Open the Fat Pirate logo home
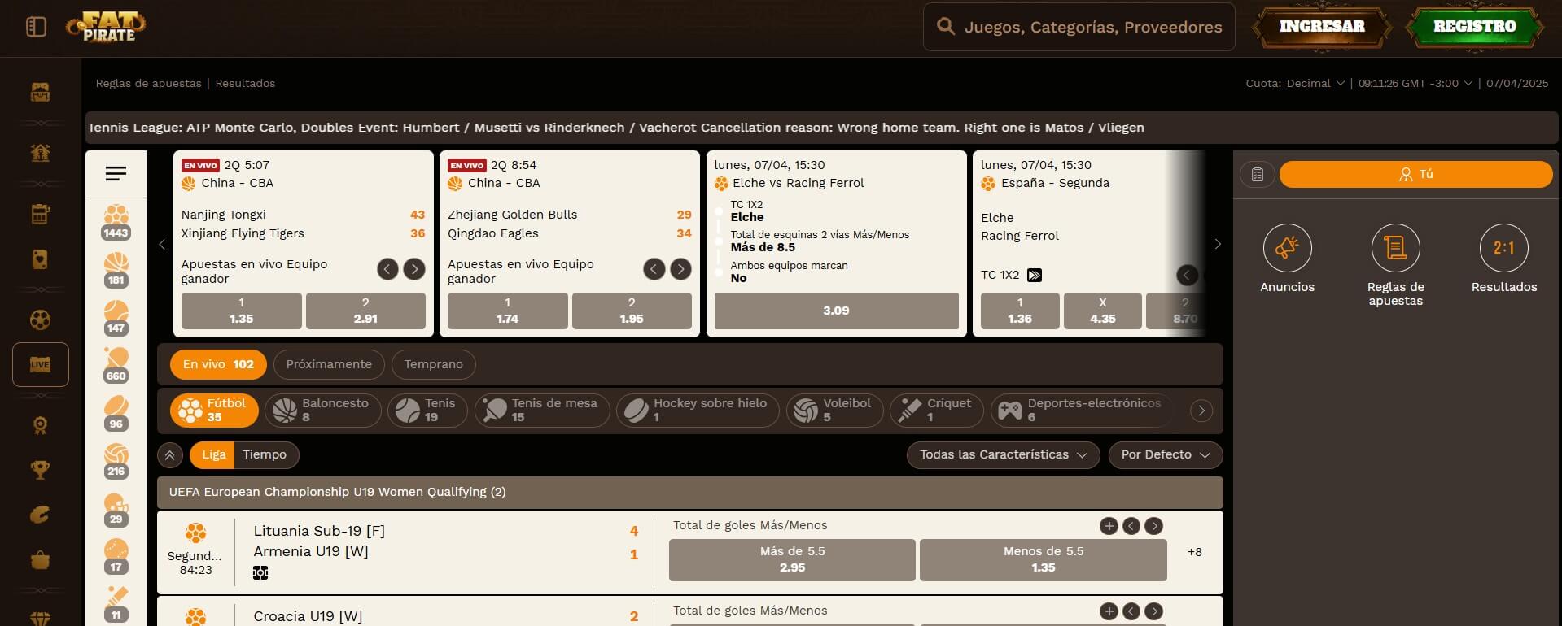The height and width of the screenshot is (626, 1562). (106, 27)
